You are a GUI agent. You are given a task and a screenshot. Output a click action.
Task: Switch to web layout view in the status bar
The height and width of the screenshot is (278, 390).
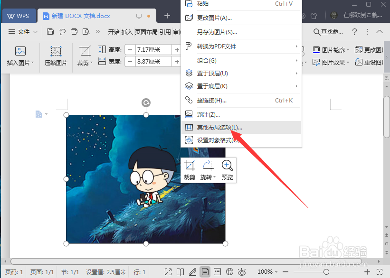pos(229,272)
